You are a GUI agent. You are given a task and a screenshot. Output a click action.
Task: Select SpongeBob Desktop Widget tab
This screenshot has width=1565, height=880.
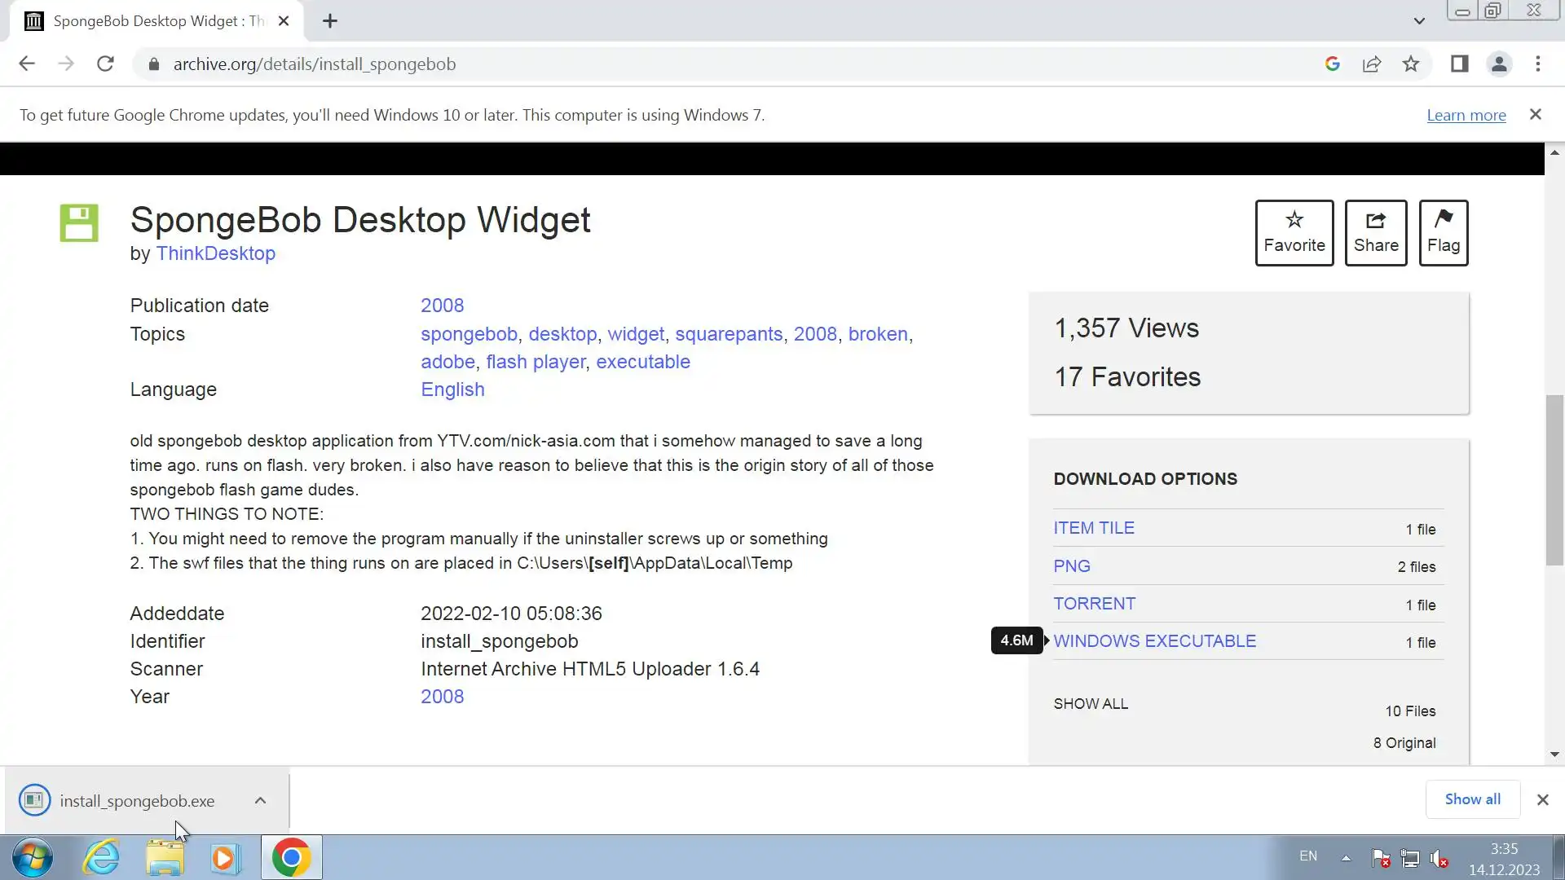tap(155, 21)
